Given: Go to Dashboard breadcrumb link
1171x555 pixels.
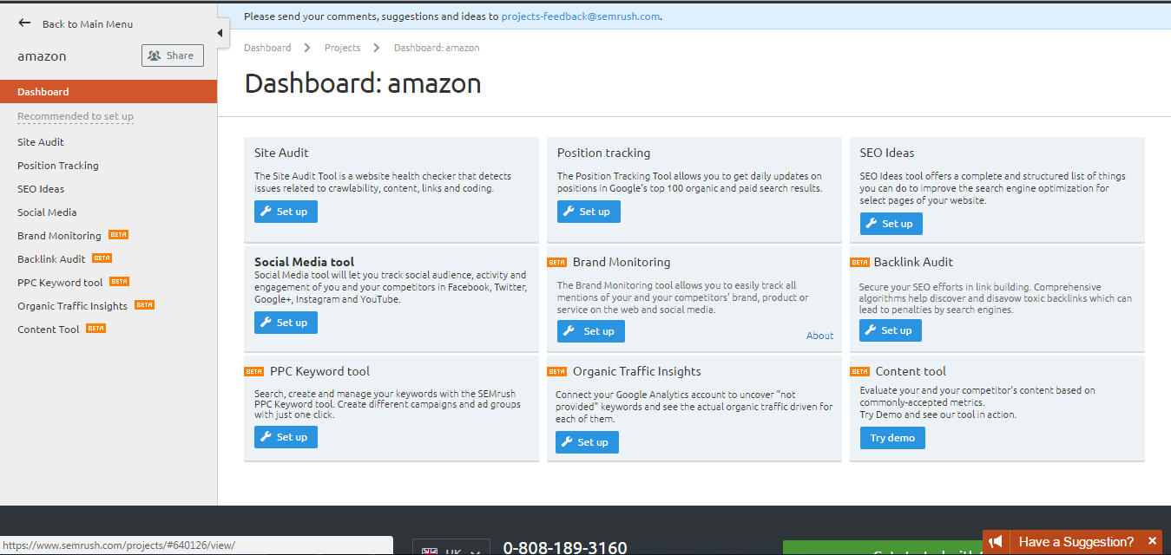Looking at the screenshot, I should tap(267, 48).
